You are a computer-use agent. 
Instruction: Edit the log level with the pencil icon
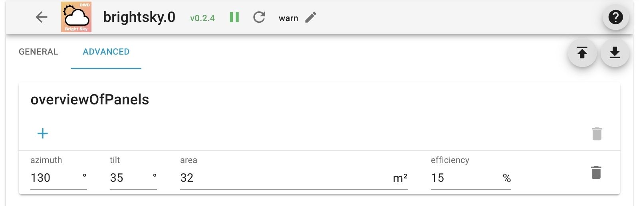click(311, 17)
